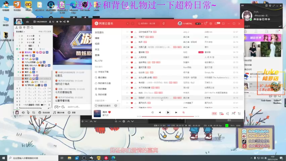Toggle the loop play mode

(153, 112)
